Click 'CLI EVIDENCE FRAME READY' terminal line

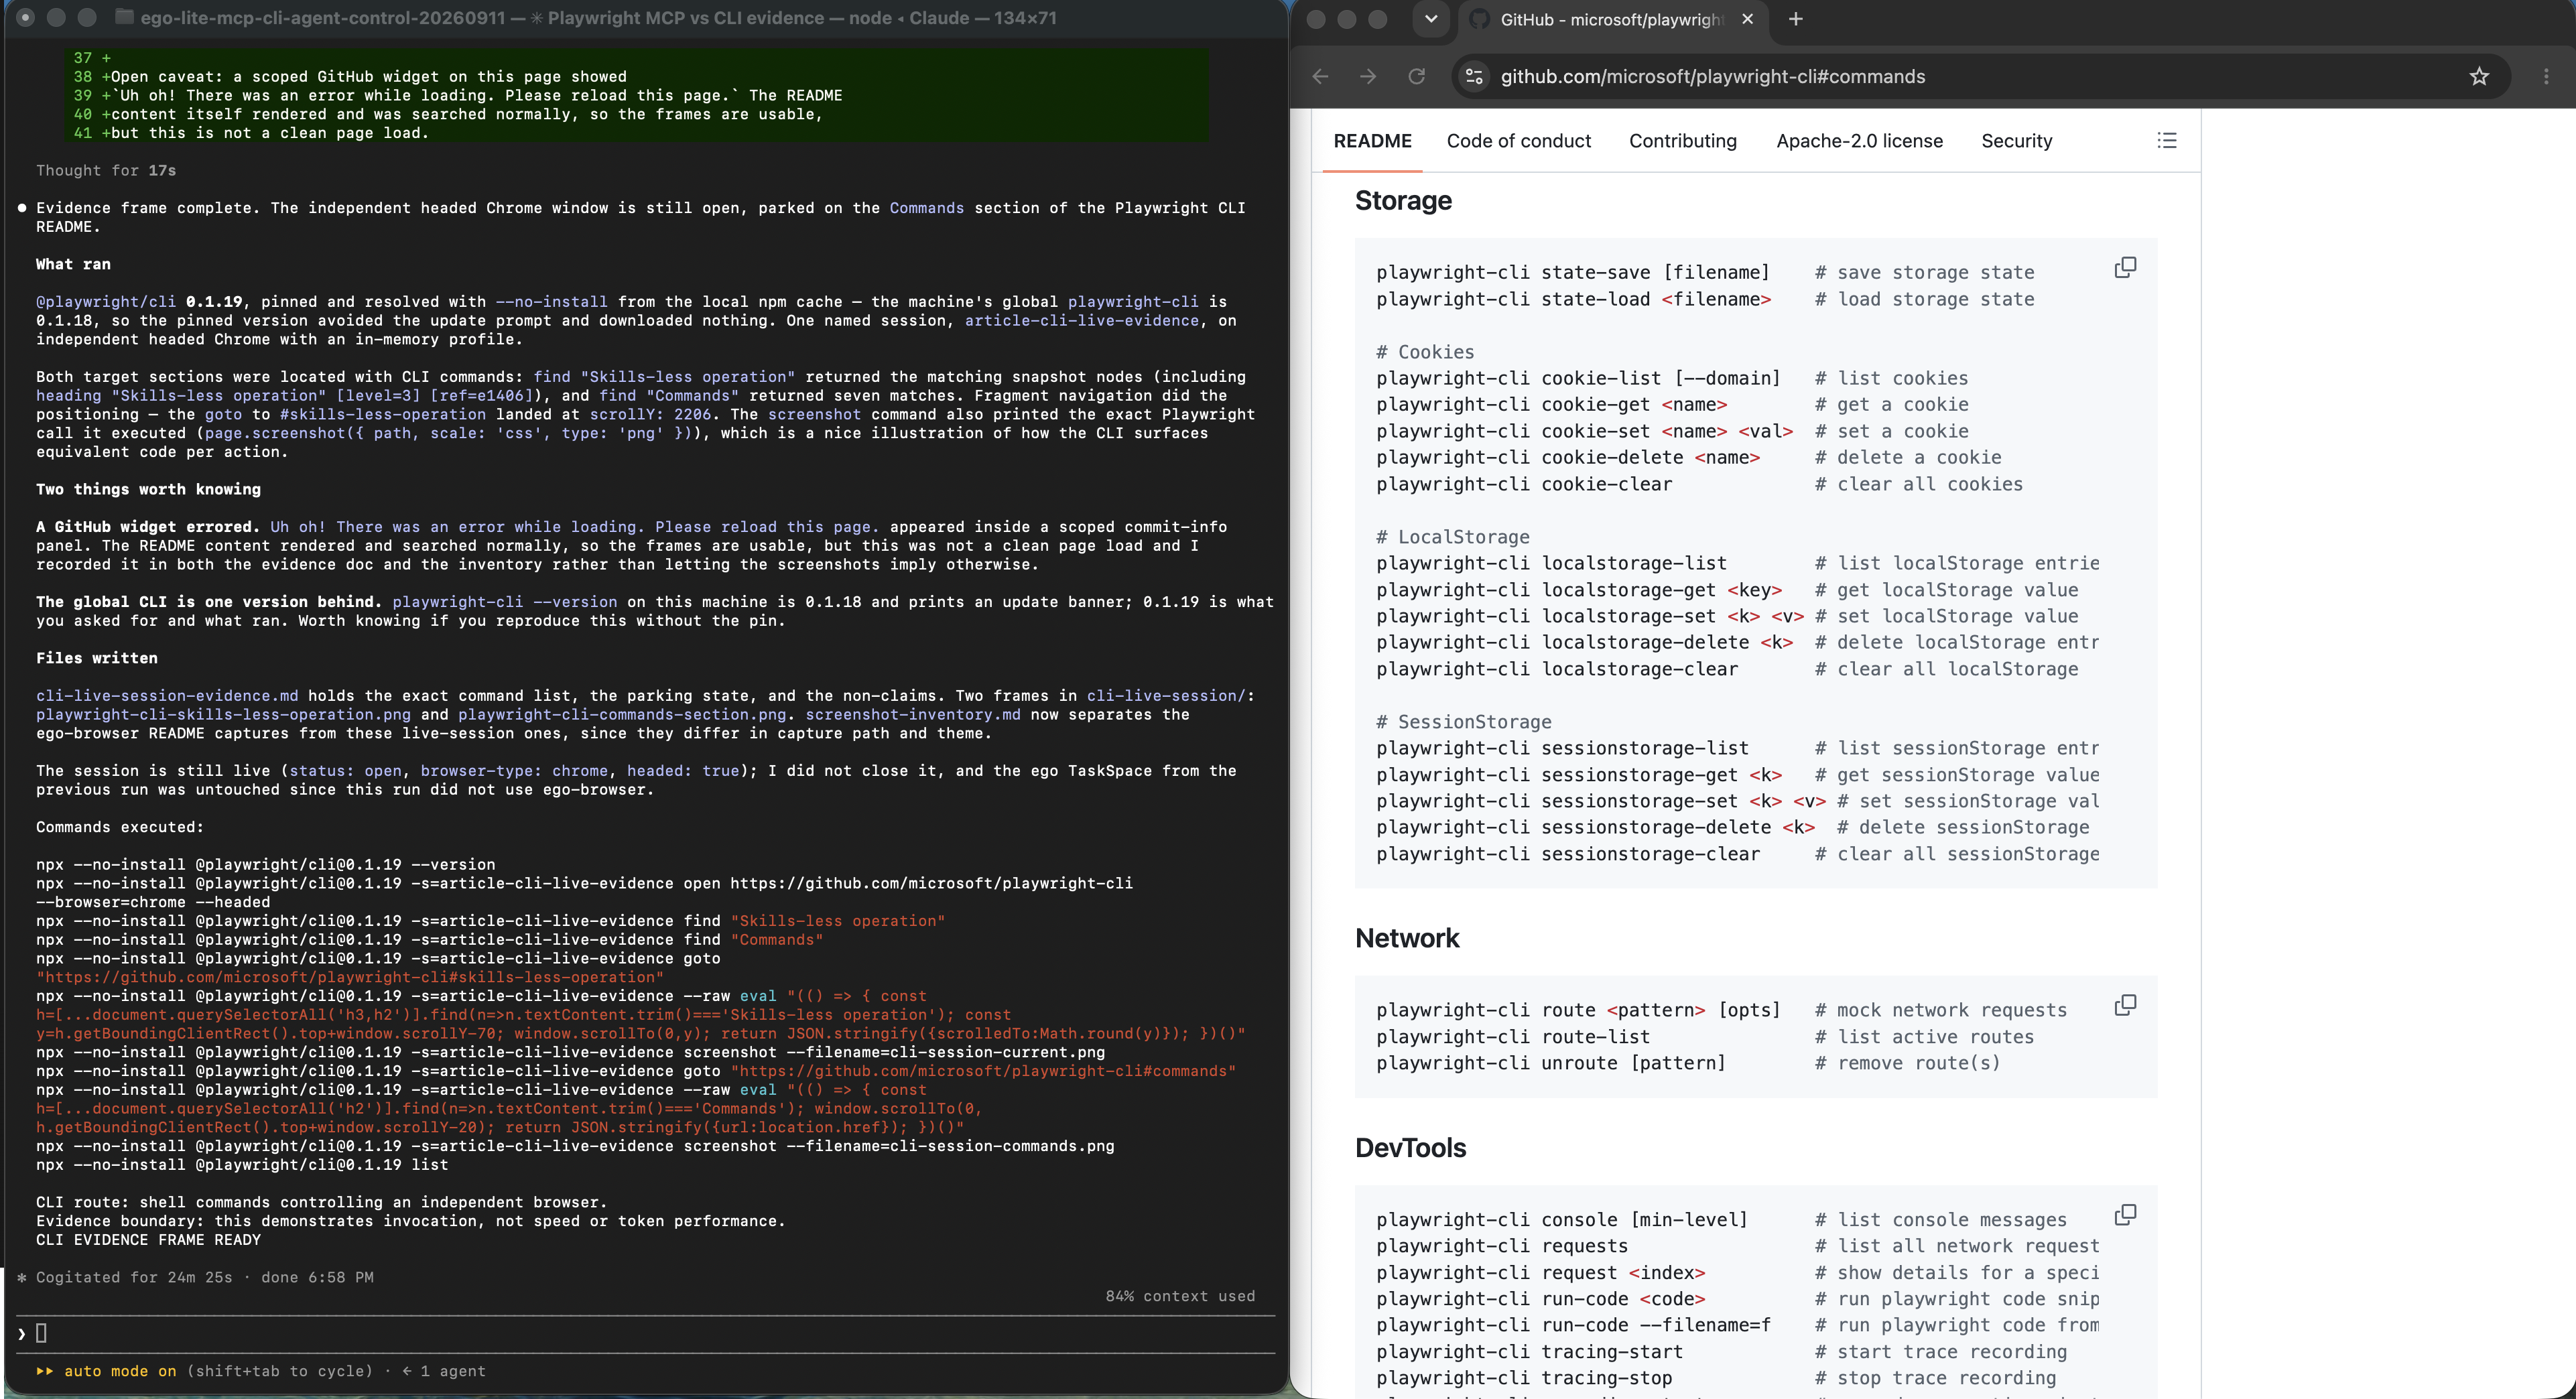coord(148,1240)
